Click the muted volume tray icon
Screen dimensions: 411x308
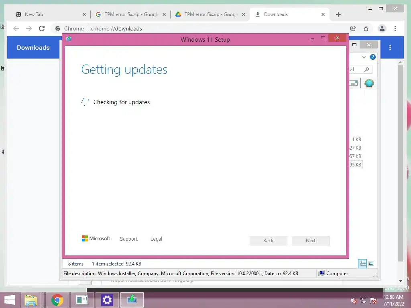pyautogui.click(x=354, y=300)
